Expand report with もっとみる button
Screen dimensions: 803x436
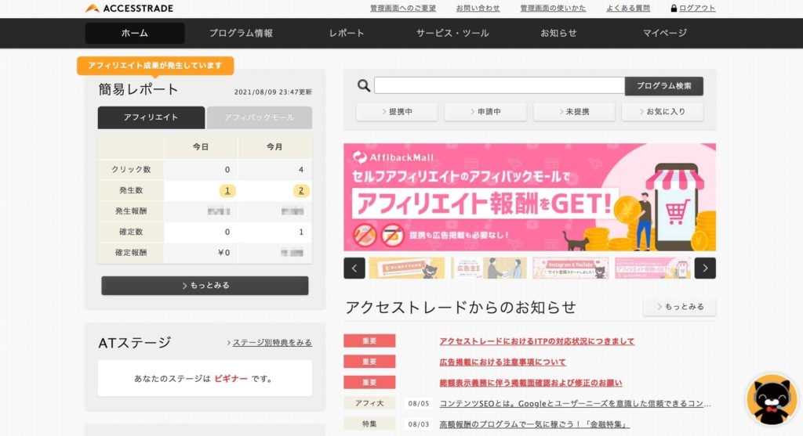click(205, 286)
